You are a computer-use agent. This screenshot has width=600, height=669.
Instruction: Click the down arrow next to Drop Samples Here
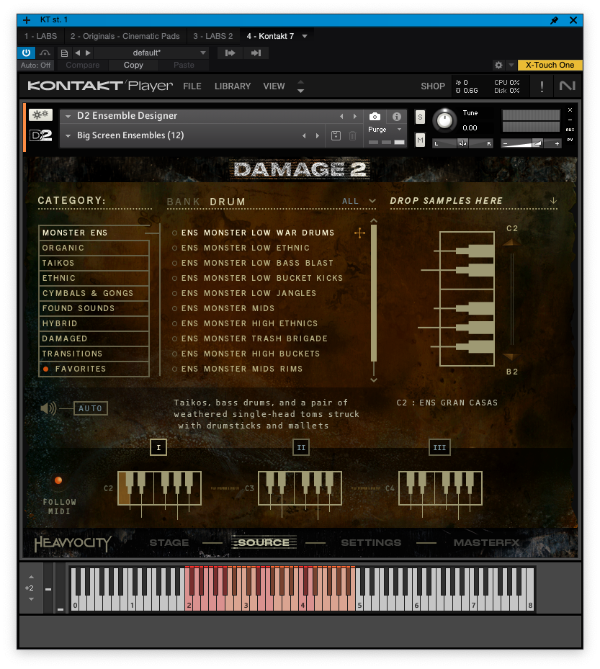coord(553,200)
